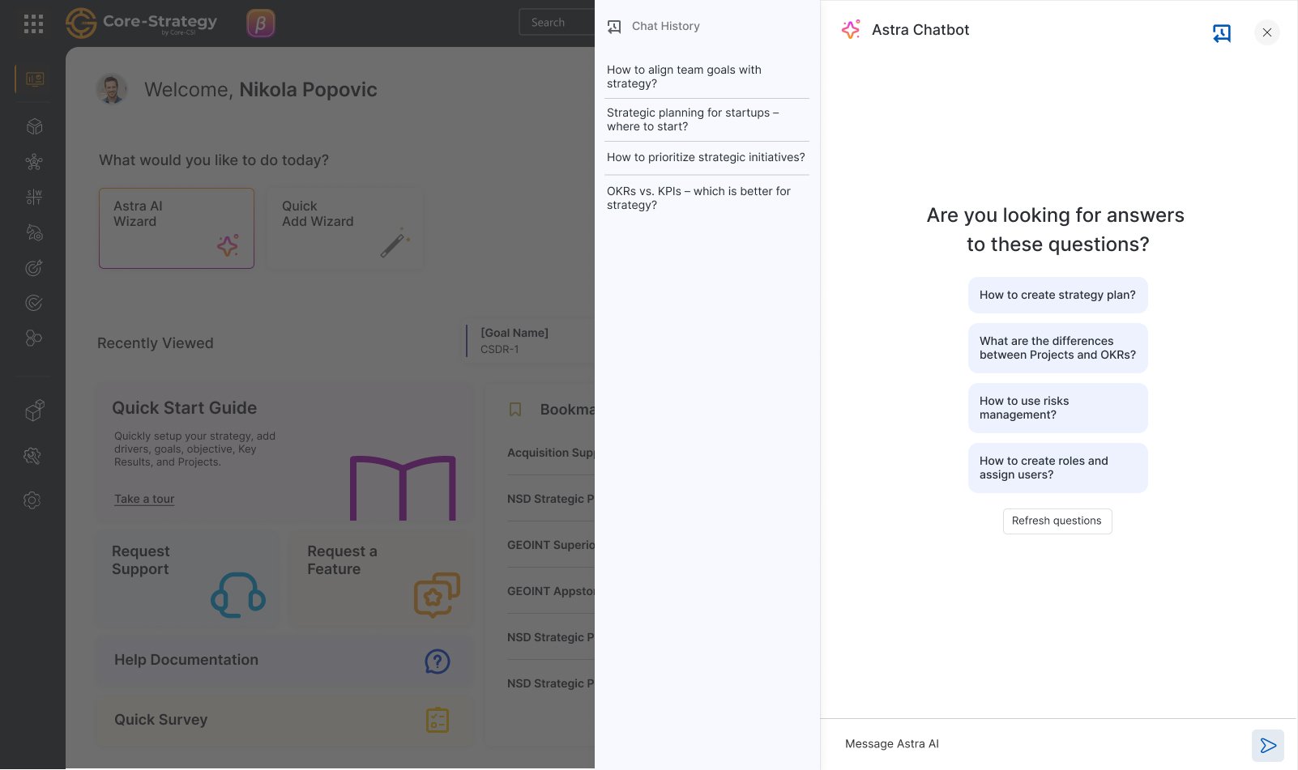
Task: Open the settings gear sidebar icon
Action: (x=32, y=500)
